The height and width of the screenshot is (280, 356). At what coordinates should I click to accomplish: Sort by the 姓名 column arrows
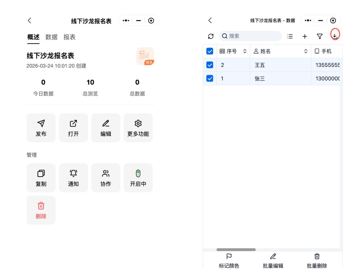(x=305, y=51)
